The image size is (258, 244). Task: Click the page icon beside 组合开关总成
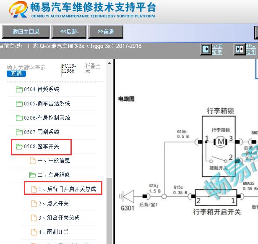click(x=34, y=218)
